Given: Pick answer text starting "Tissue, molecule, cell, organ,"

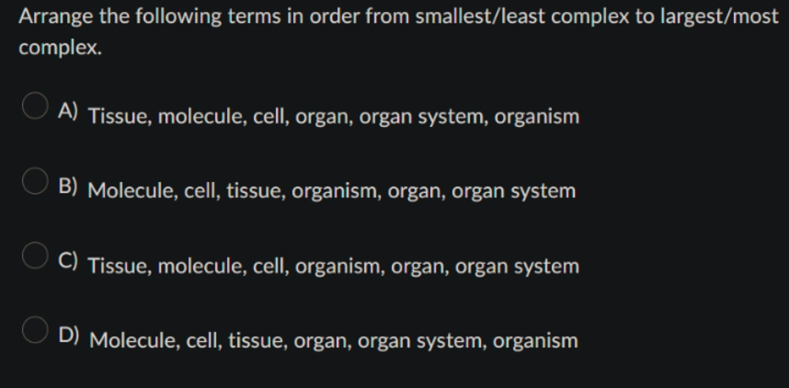Looking at the screenshot, I should click(334, 117).
